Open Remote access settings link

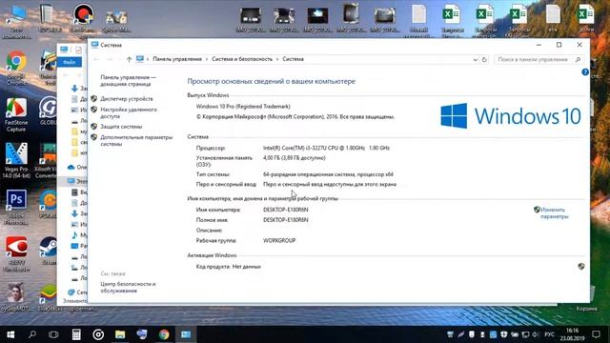pyautogui.click(x=129, y=112)
